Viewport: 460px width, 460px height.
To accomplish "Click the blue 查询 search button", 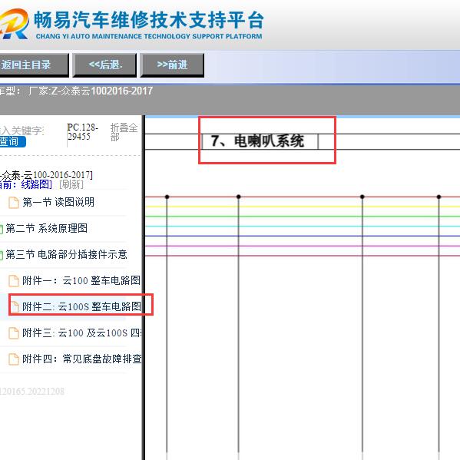I will (x=12, y=142).
